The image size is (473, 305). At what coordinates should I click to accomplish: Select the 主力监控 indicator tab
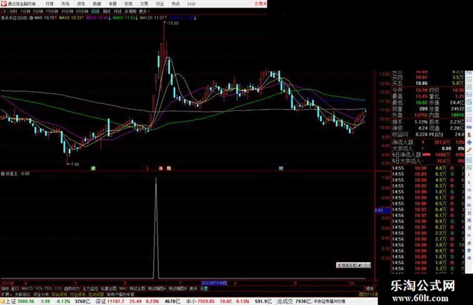(90, 288)
